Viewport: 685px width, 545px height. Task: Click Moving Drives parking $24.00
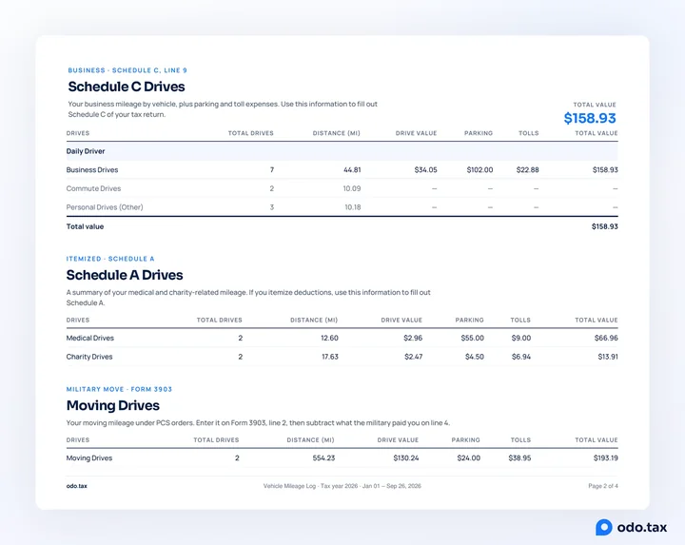(468, 458)
